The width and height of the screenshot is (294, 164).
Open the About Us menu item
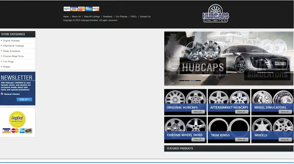click(76, 17)
